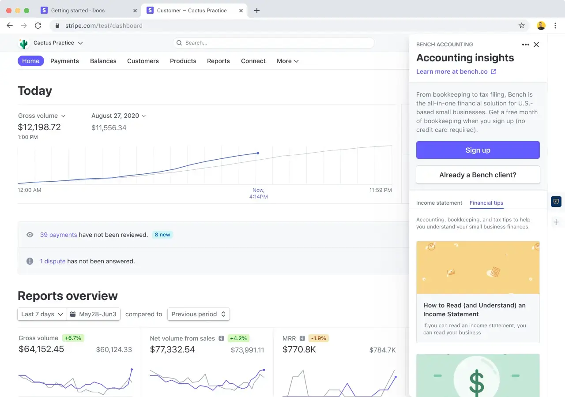Click the Sign up button
Screen dimensions: 565x397
478,150
